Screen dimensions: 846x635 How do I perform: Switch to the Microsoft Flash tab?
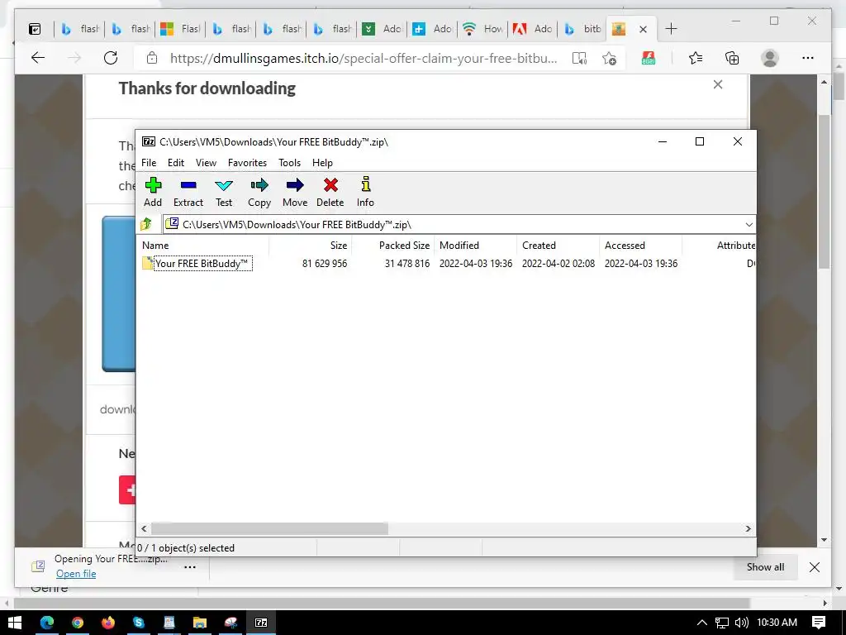coord(181,29)
